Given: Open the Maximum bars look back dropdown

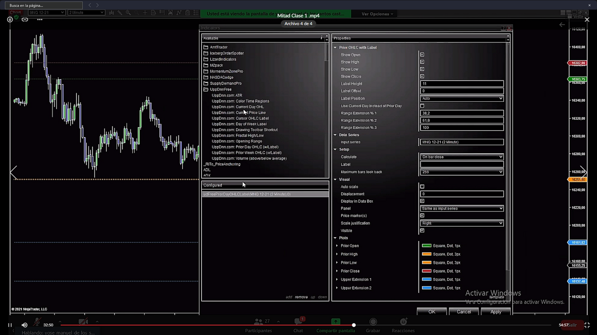Looking at the screenshot, I should click(462, 172).
